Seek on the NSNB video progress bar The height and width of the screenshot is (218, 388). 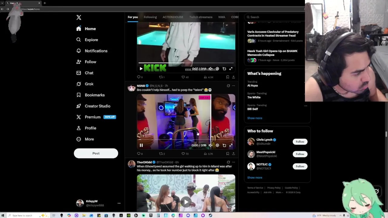tap(186, 140)
